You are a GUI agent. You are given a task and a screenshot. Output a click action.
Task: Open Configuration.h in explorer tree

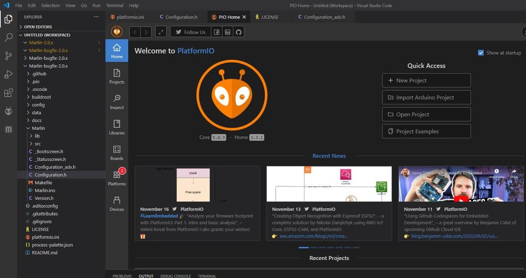(61, 175)
